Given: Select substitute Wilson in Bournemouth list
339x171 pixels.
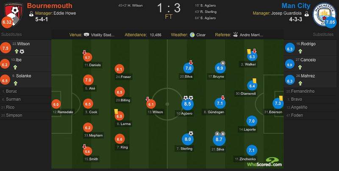Looking at the screenshot, I should tap(18, 44).
